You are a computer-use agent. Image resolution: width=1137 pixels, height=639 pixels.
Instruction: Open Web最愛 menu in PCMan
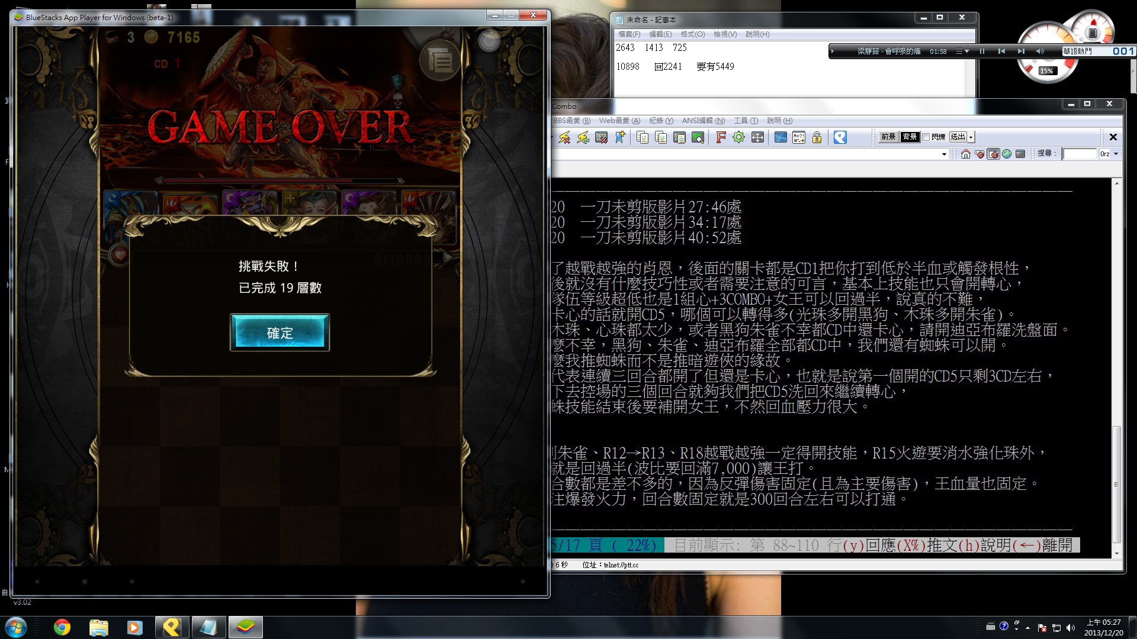pos(619,121)
